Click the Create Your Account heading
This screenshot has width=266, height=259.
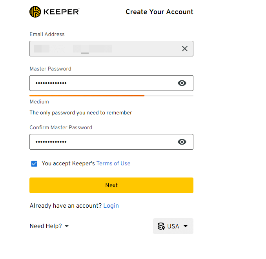click(x=159, y=12)
